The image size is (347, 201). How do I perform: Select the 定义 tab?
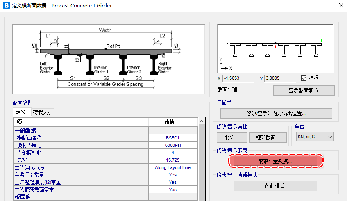click(21, 112)
